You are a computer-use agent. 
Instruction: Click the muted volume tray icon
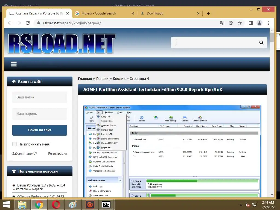[247, 205]
